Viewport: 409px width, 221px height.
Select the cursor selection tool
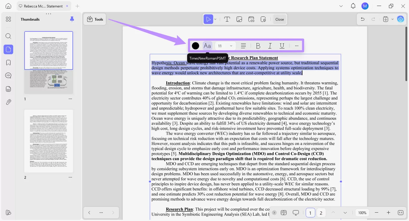(x=208, y=19)
